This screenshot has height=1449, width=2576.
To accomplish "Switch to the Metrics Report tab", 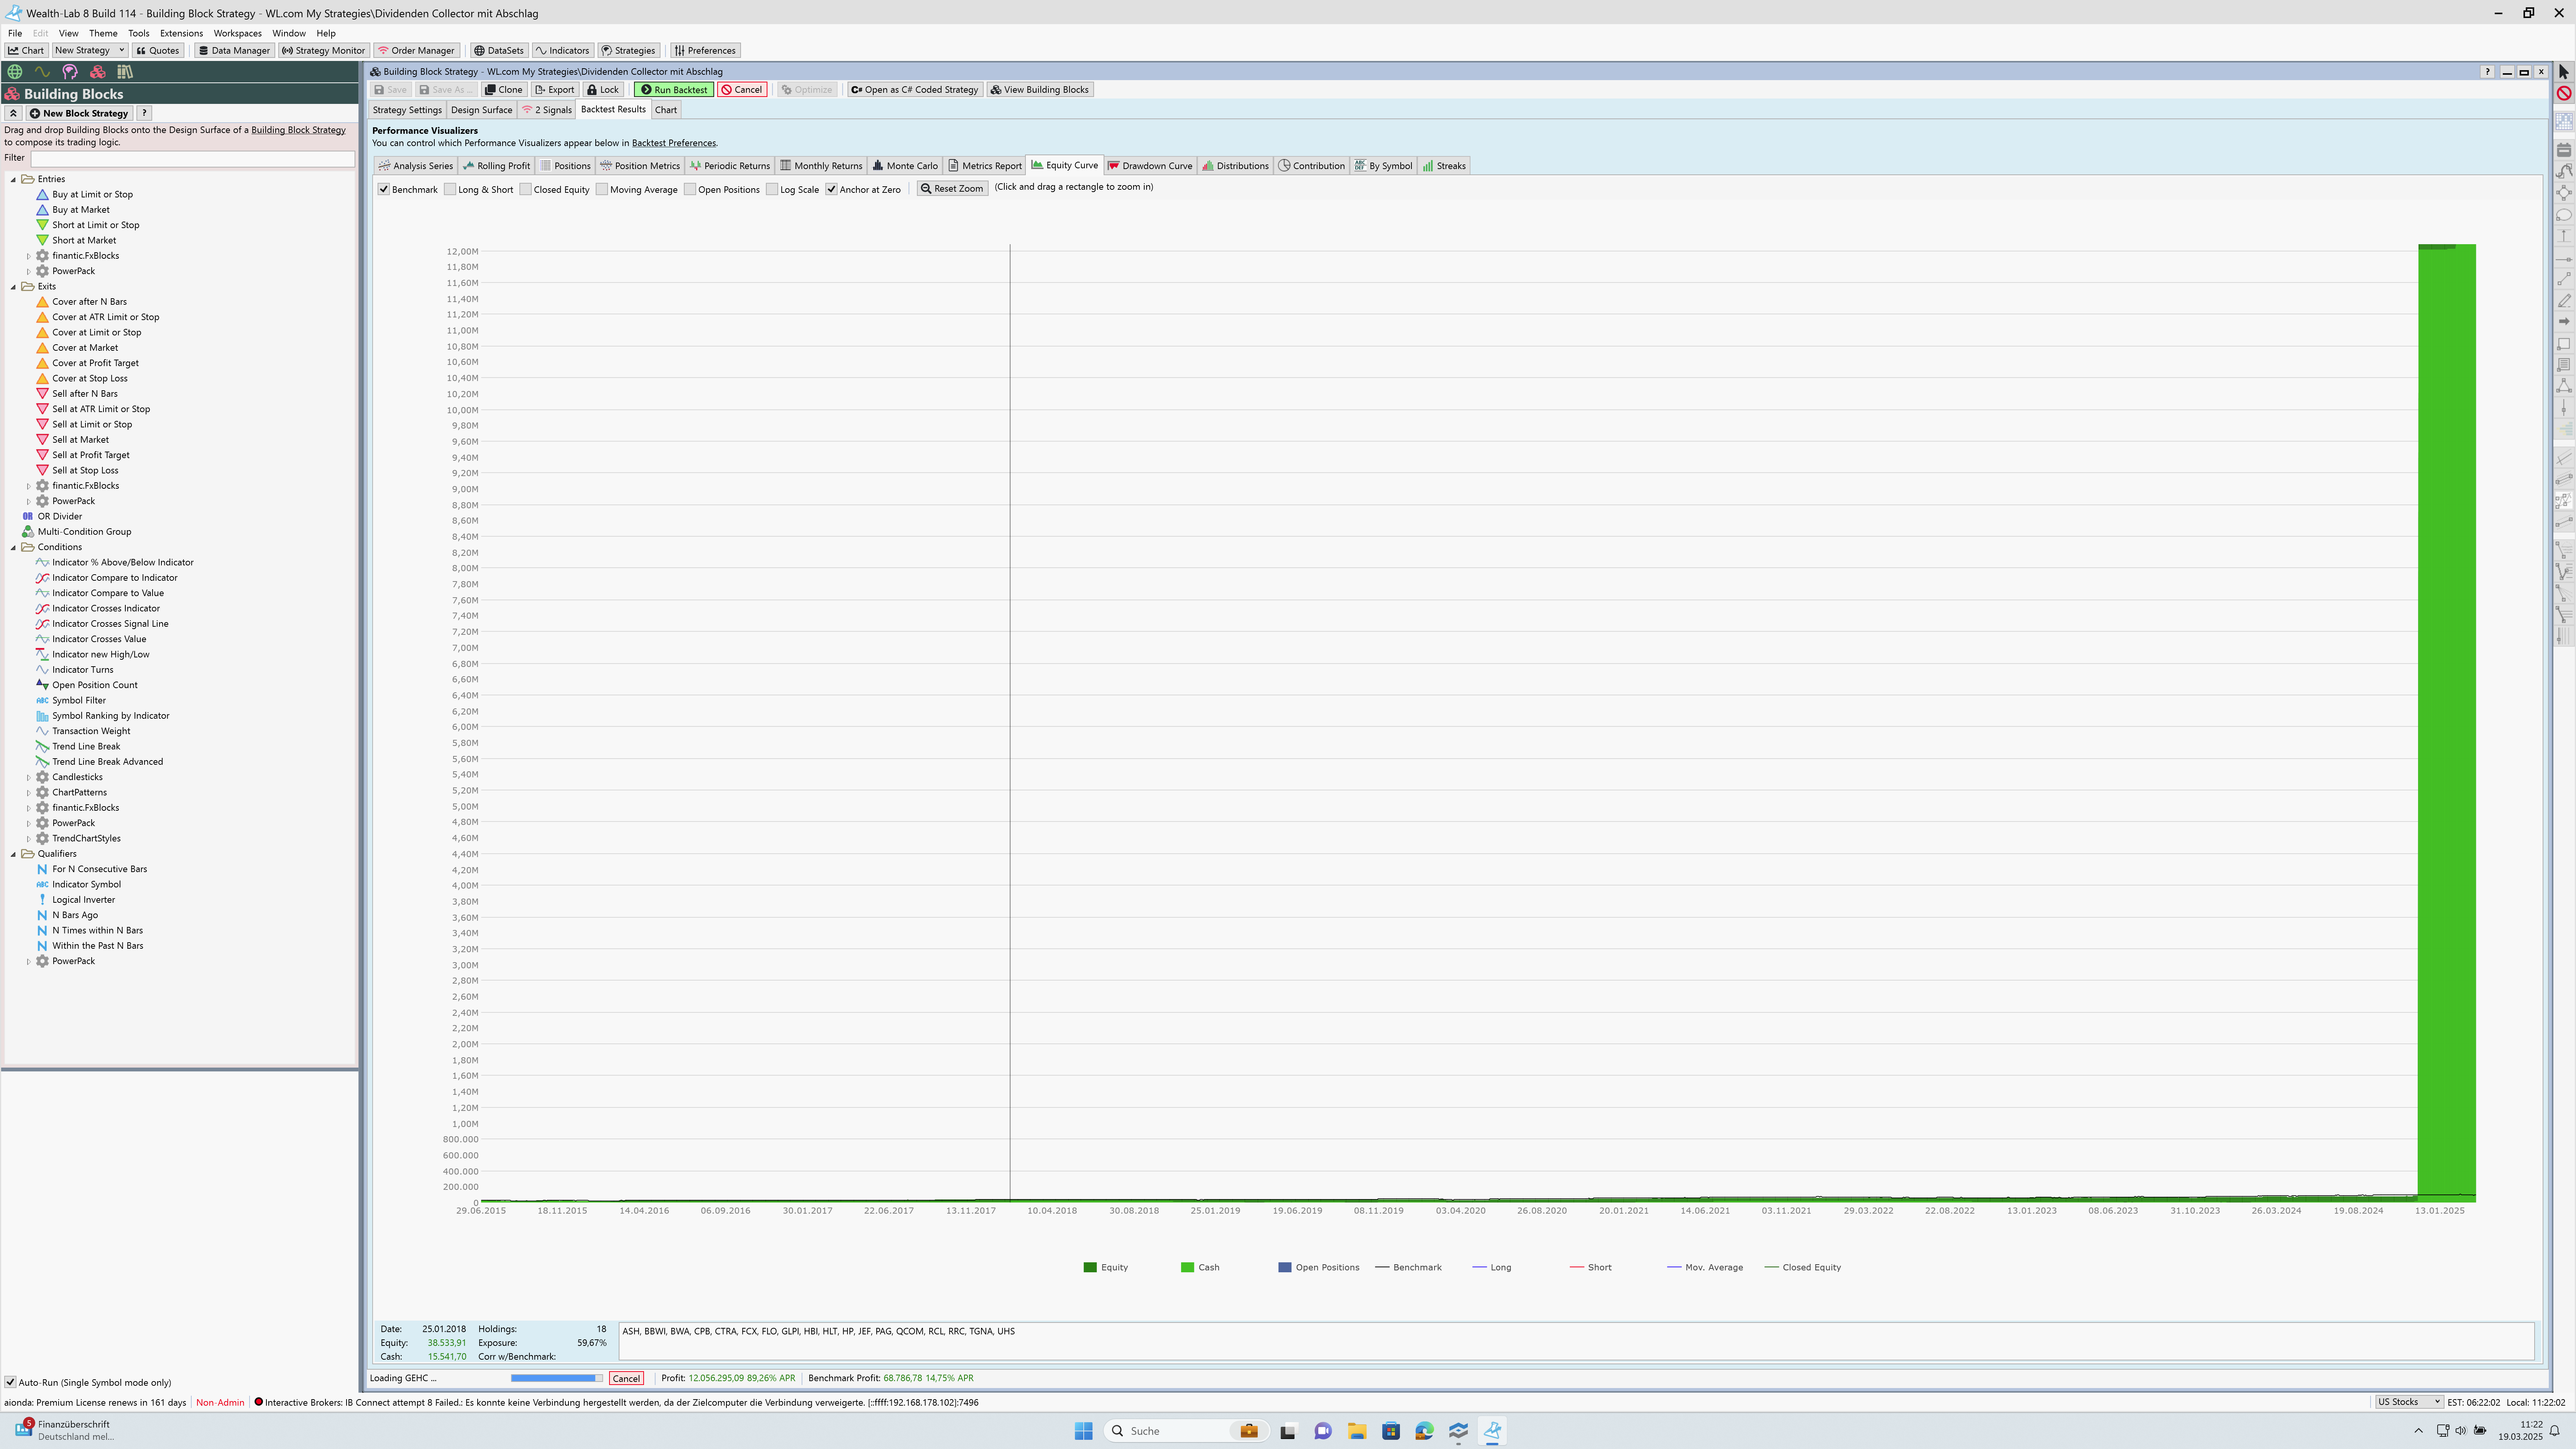I will coord(985,166).
